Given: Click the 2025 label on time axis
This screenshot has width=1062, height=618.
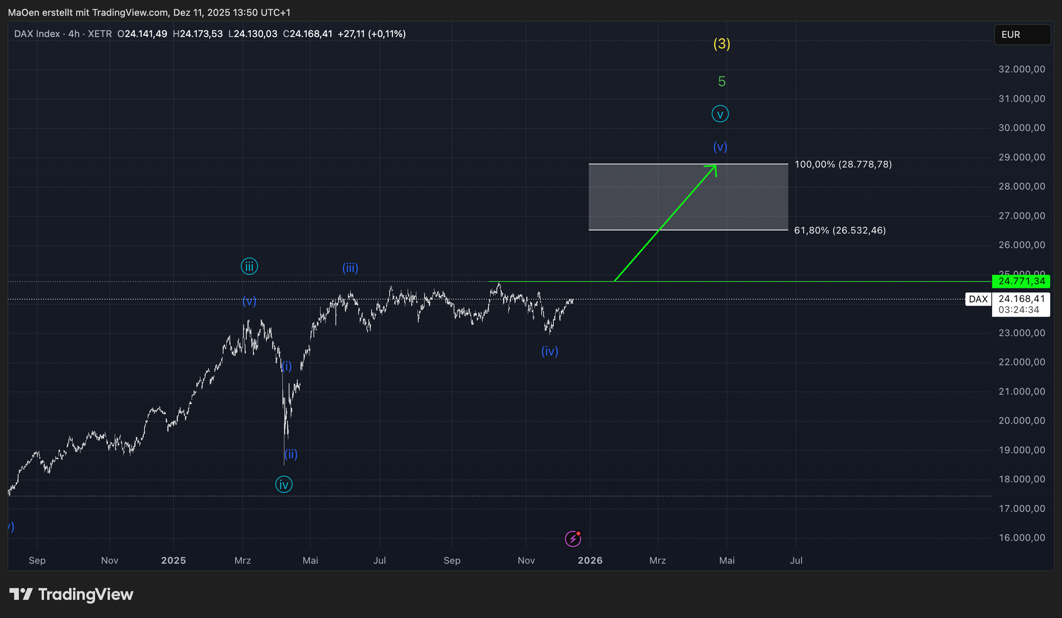Looking at the screenshot, I should click(x=174, y=561).
